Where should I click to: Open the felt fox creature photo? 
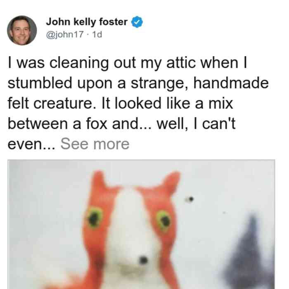click(x=141, y=224)
